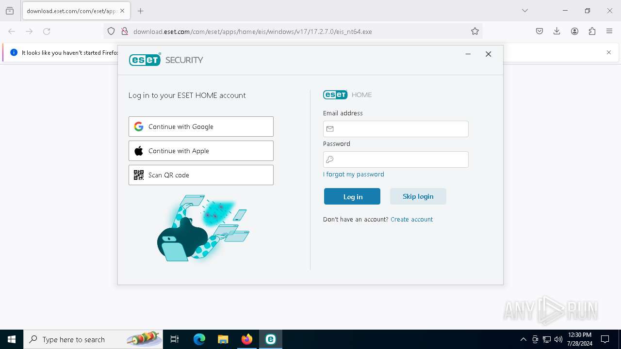Open File Explorer from the taskbar
The image size is (621, 349).
click(223, 339)
